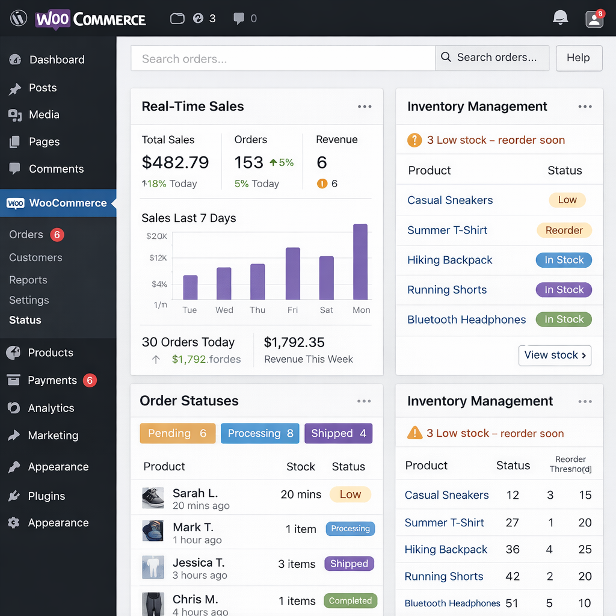
Task: Open the Casual Sneakers product link
Action: [x=450, y=200]
